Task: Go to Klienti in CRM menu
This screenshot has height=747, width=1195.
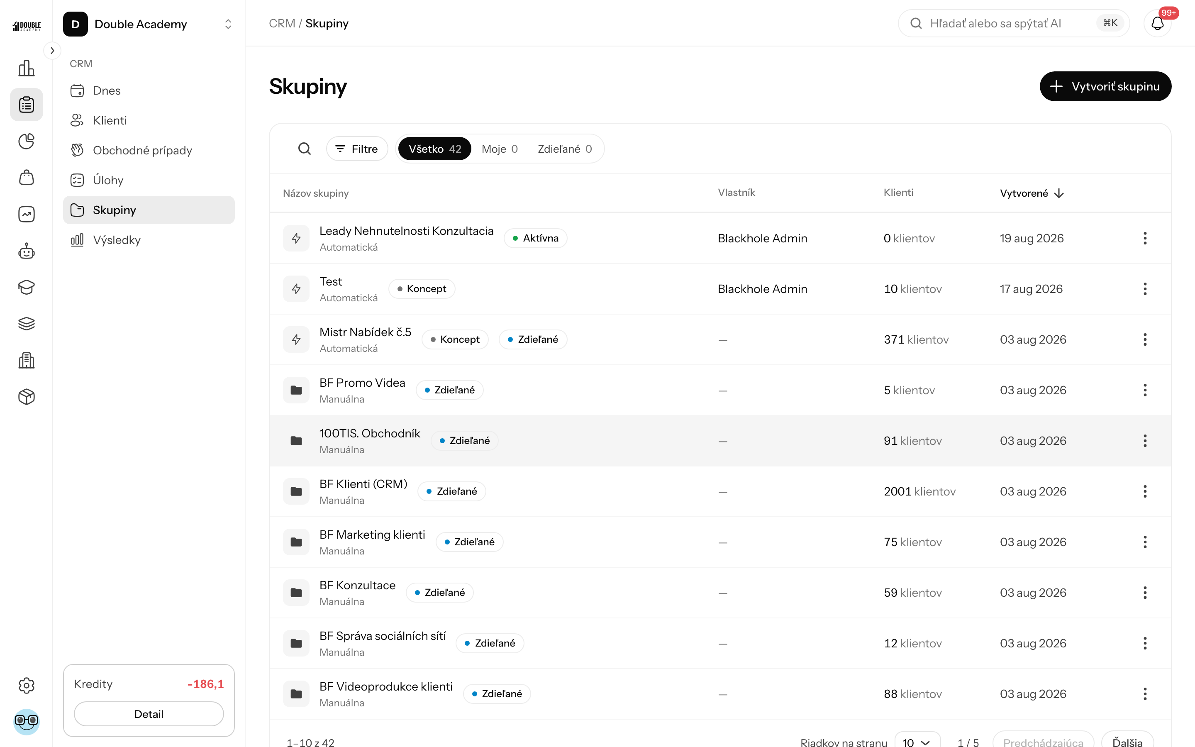Action: 149,120
